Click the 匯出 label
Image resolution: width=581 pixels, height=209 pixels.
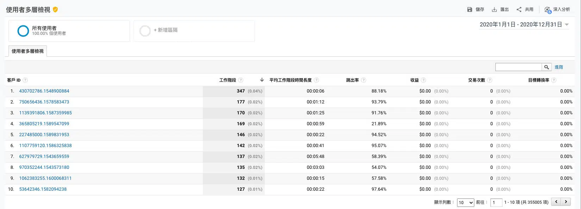[x=505, y=9]
